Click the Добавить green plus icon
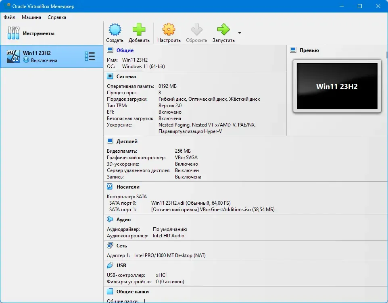 [x=139, y=30]
